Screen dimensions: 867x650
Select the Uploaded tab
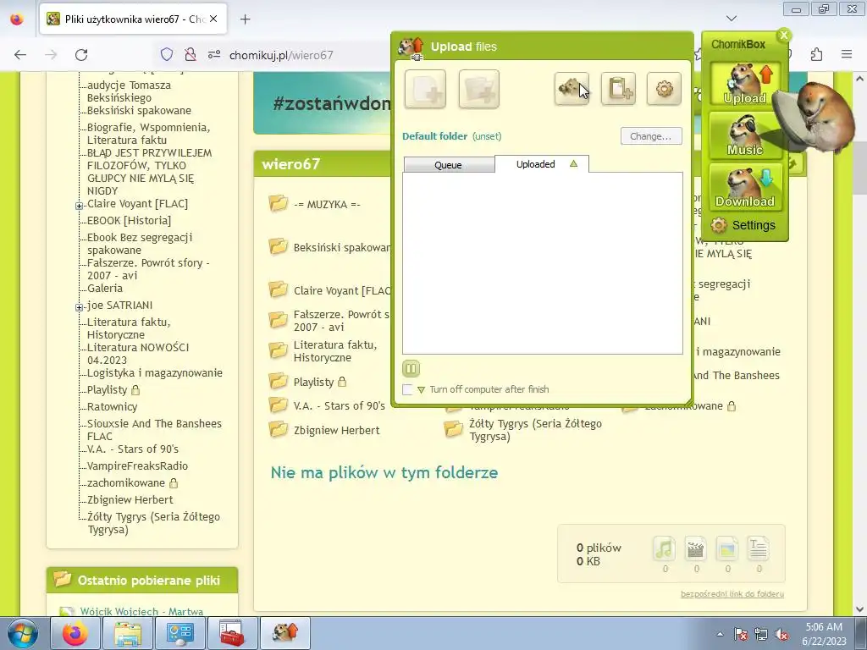click(x=542, y=164)
